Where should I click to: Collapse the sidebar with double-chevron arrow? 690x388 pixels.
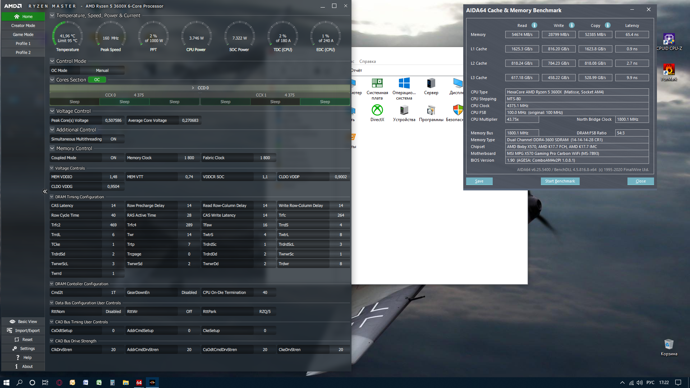[x=45, y=191]
